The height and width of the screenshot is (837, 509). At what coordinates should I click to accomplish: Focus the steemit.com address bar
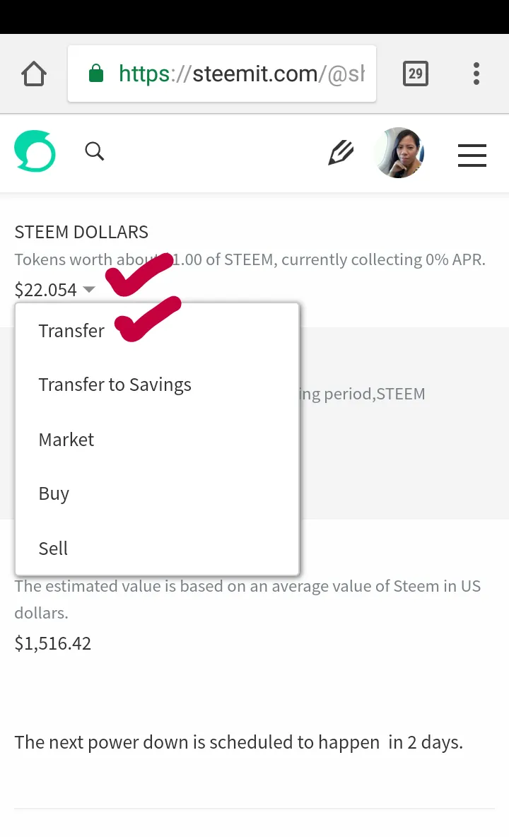click(x=222, y=74)
